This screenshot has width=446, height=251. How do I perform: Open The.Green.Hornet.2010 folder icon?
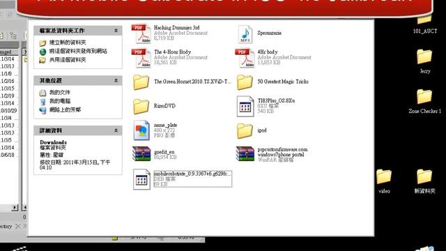pos(141,82)
